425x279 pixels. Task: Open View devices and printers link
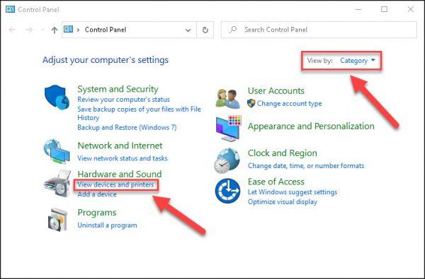click(x=115, y=185)
